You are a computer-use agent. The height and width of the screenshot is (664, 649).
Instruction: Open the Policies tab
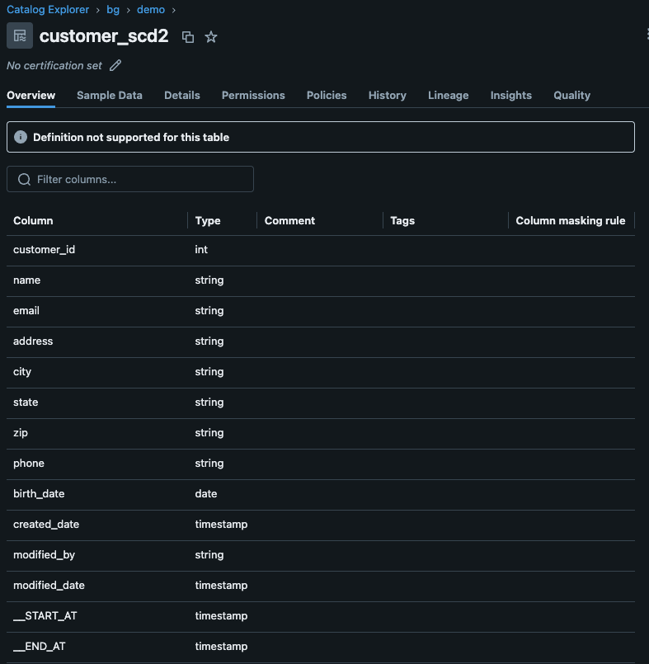pyautogui.click(x=327, y=96)
